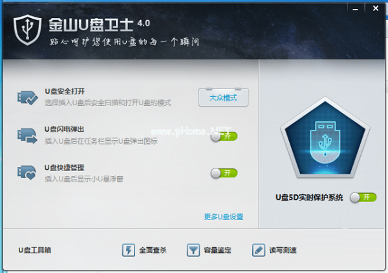Minimize the 金山U盘卫士 window

pos(356,9)
